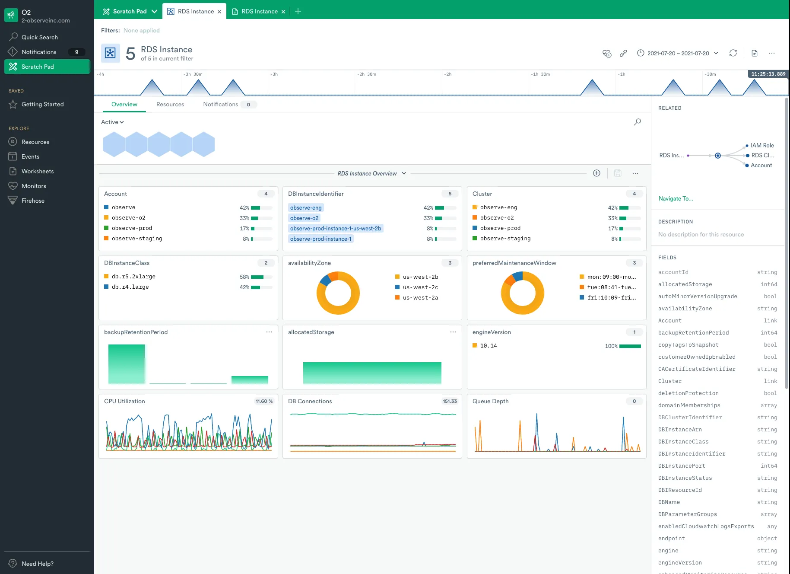790x574 pixels.
Task: Open header more options ellipsis
Action: (x=772, y=53)
